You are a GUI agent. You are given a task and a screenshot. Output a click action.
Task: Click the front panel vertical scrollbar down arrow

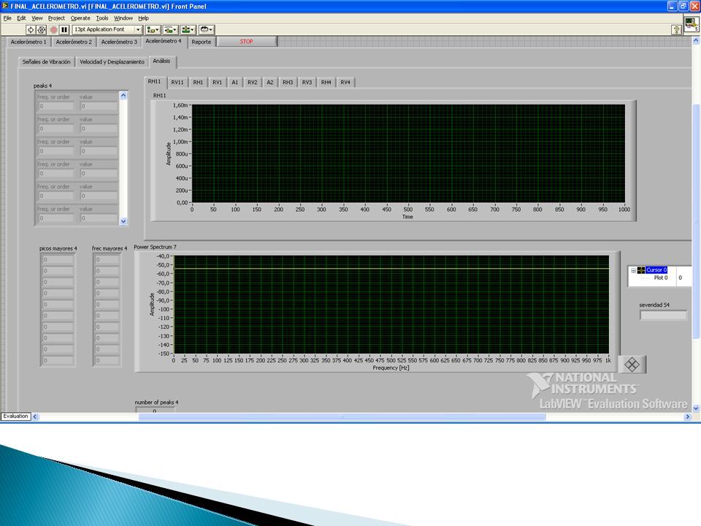(696, 408)
